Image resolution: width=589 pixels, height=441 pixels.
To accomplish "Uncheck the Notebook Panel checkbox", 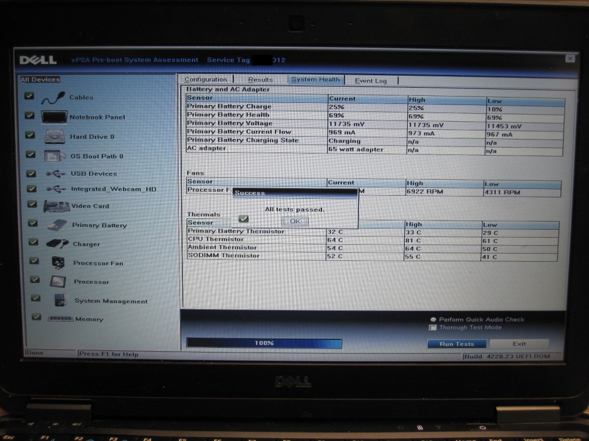I will [x=30, y=115].
